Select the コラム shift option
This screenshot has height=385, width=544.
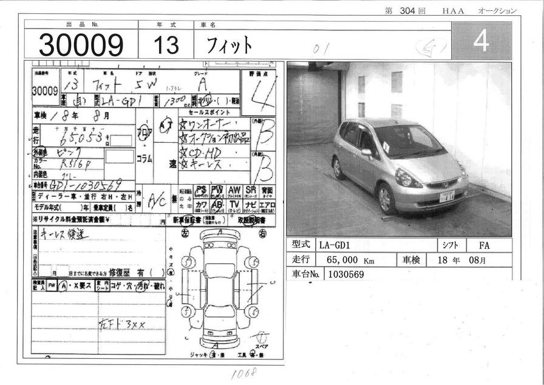click(144, 158)
